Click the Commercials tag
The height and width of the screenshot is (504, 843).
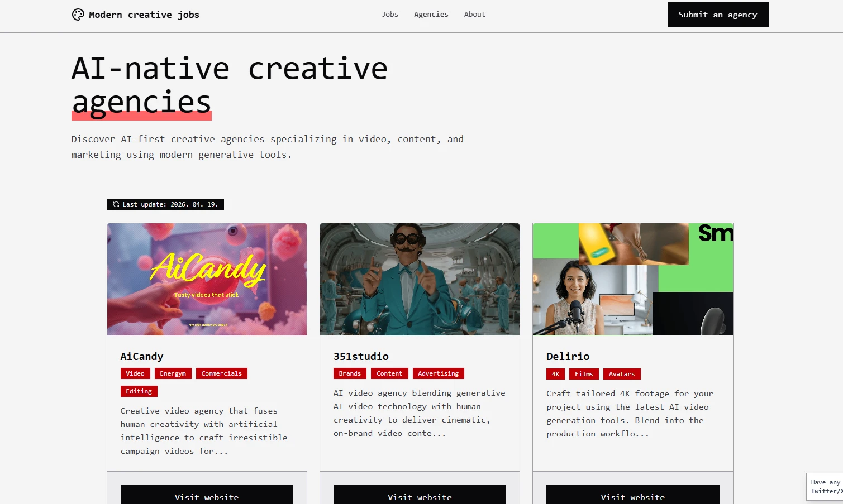point(221,373)
